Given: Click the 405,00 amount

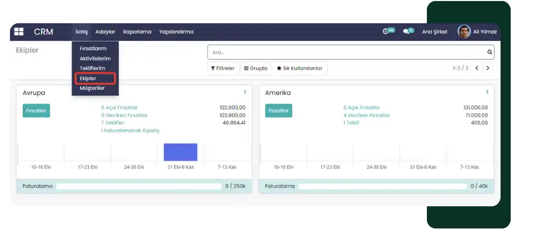Looking at the screenshot, I should tap(479, 123).
